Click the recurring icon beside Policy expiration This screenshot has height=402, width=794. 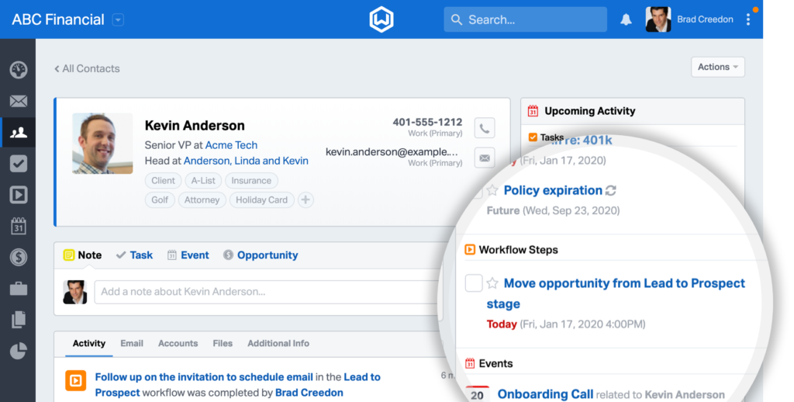pos(611,191)
